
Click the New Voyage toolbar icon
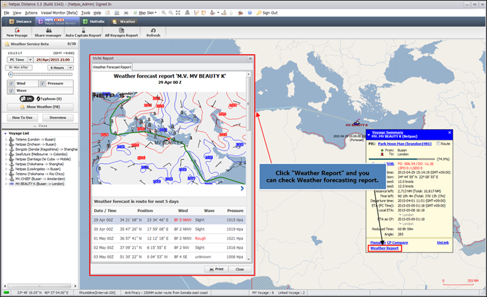17,30
